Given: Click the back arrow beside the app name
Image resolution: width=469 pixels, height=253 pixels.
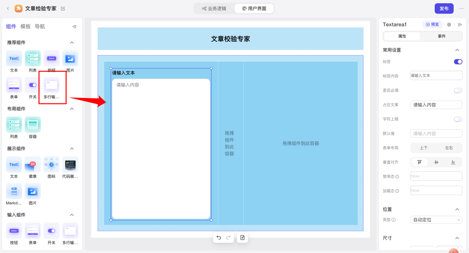Looking at the screenshot, I should click(x=8, y=8).
